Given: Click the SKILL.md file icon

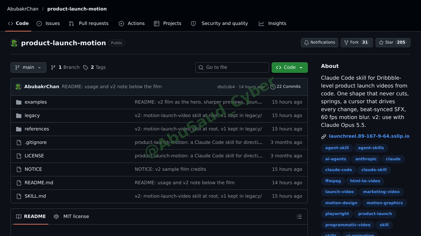Looking at the screenshot, I should 19,196.
